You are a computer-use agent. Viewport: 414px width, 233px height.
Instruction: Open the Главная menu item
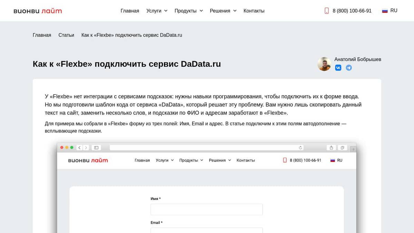130,11
